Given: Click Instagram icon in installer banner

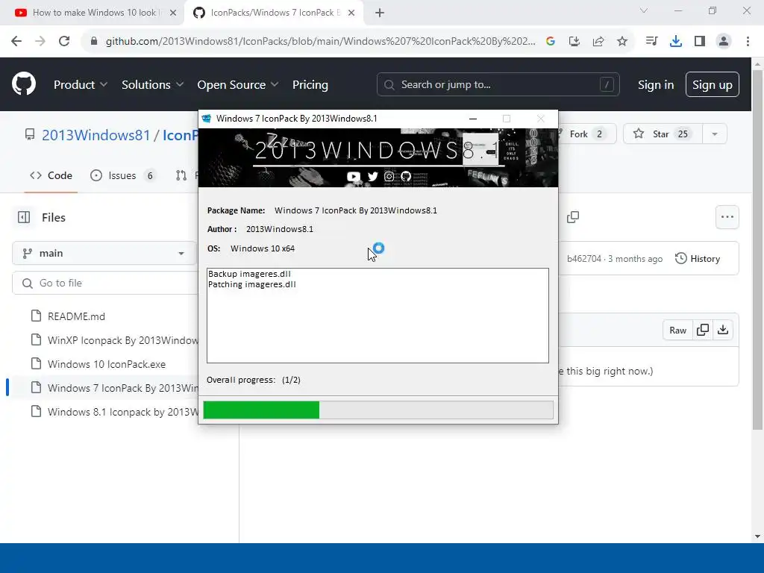Looking at the screenshot, I should [x=389, y=176].
